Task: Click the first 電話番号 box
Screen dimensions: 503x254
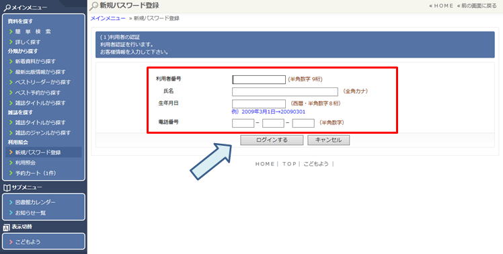Action: pyautogui.click(x=243, y=123)
